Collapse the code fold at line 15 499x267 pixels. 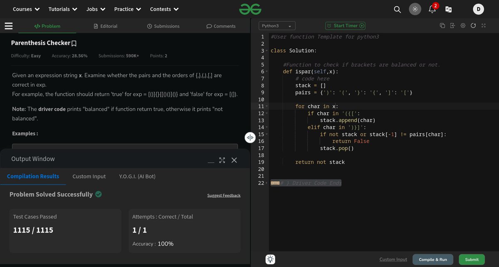click(x=267, y=134)
